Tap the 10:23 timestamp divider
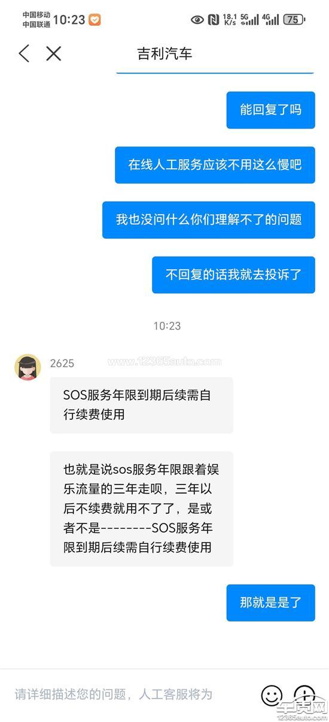Screen dimensions: 329x722 (x=167, y=326)
